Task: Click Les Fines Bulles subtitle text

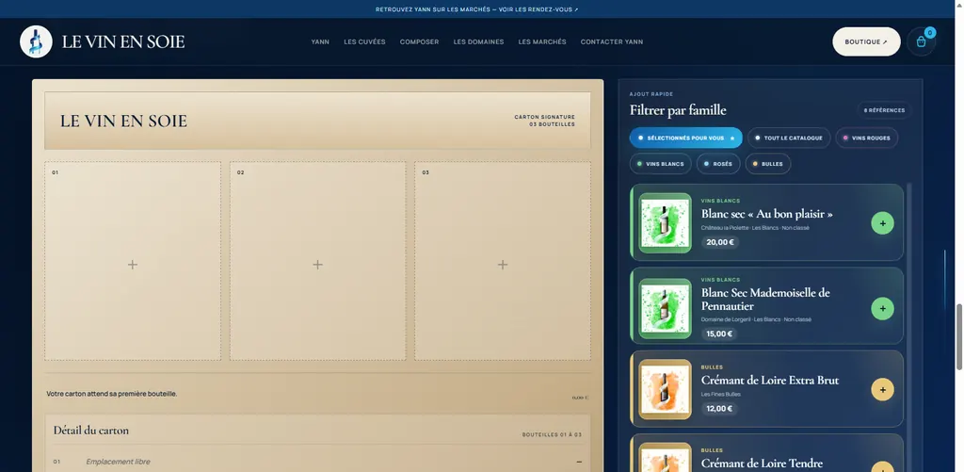Action: pyautogui.click(x=720, y=394)
